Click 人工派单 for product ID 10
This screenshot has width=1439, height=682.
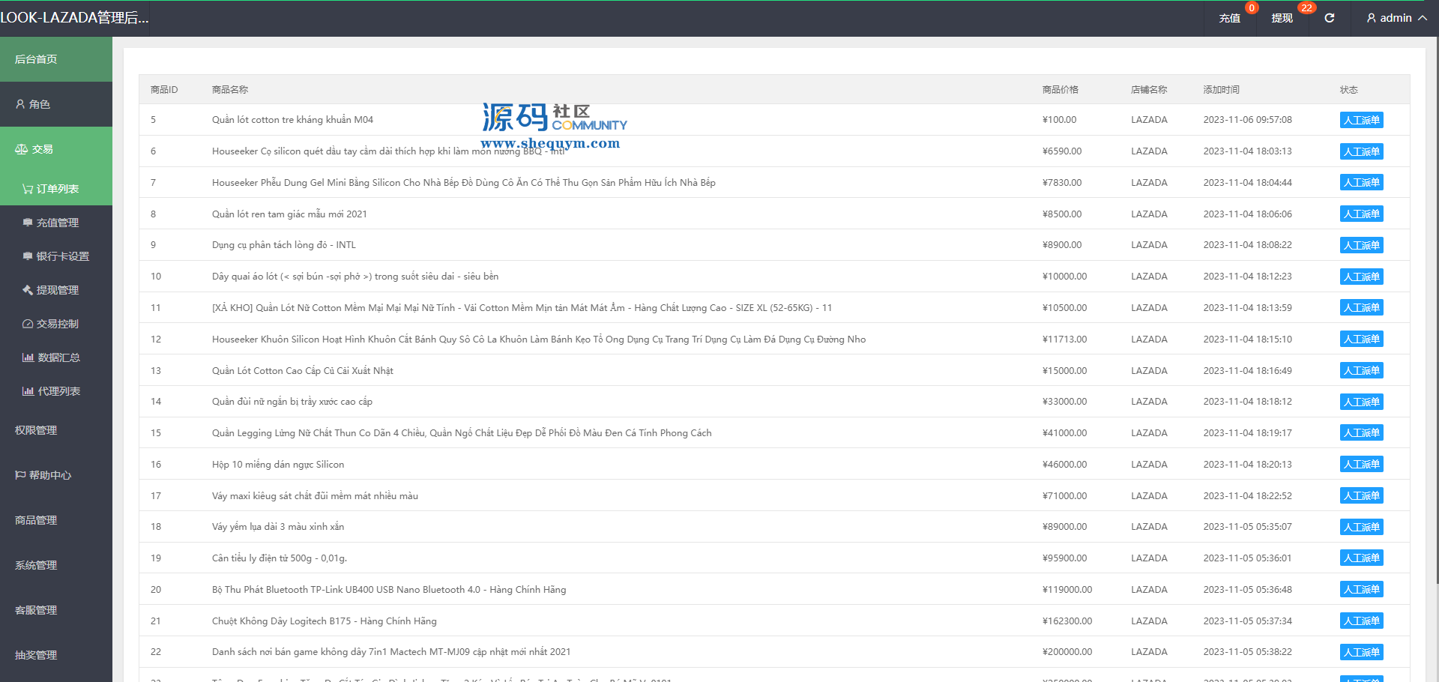(1361, 277)
